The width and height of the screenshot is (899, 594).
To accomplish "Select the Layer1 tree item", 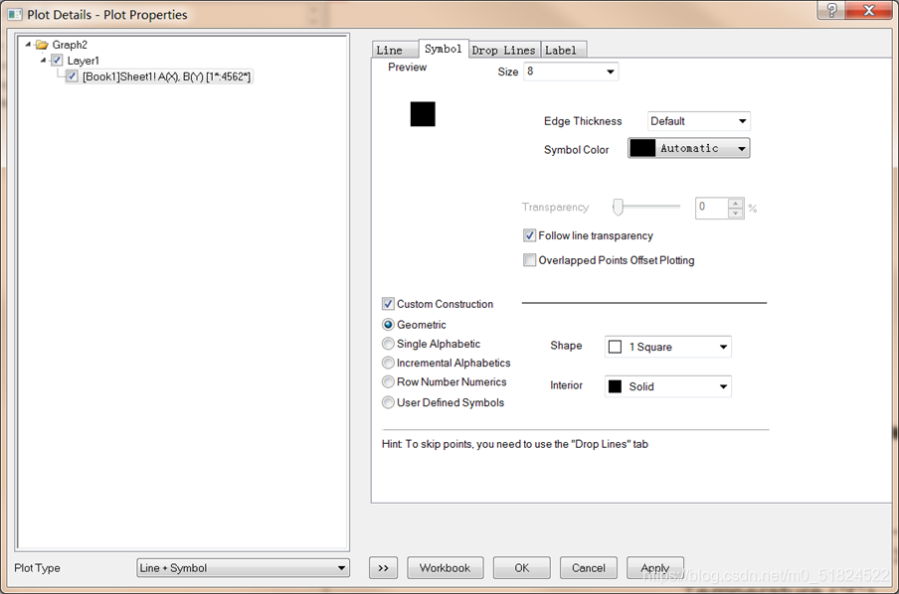I will [x=84, y=61].
